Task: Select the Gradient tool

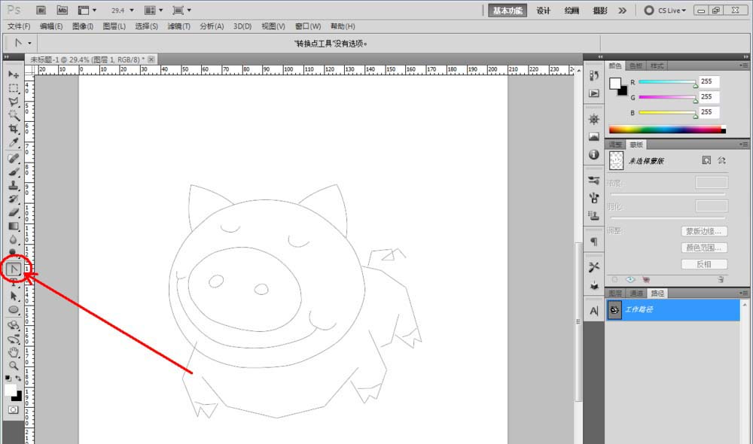Action: tap(14, 226)
